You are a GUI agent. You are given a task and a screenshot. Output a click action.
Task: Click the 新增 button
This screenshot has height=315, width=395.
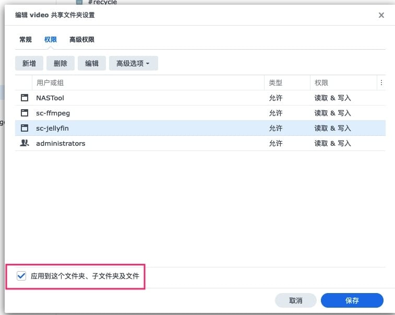(29, 63)
